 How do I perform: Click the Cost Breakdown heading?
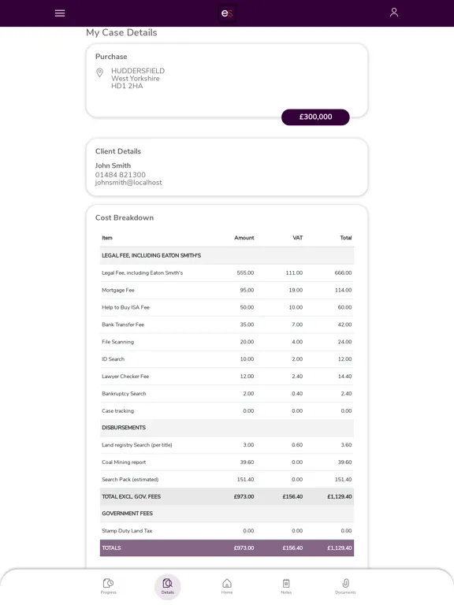tap(125, 217)
